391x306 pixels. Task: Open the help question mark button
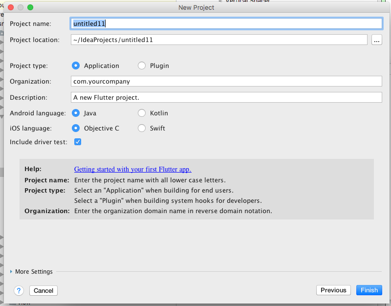coord(19,290)
